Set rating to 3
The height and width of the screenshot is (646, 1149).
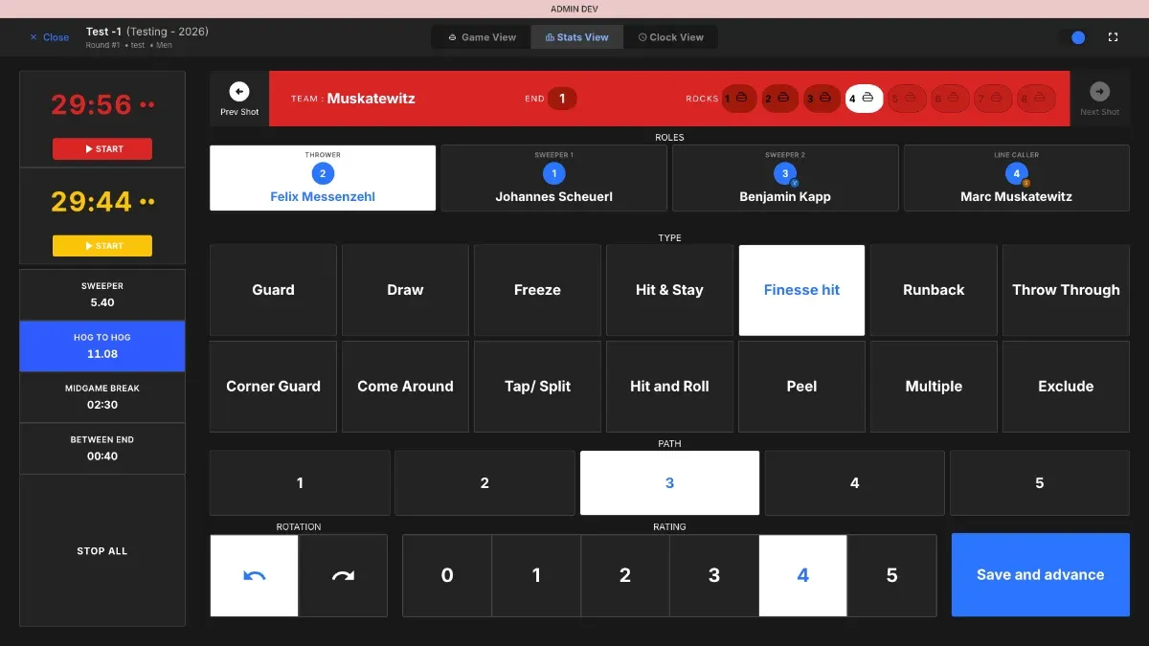pyautogui.click(x=714, y=575)
